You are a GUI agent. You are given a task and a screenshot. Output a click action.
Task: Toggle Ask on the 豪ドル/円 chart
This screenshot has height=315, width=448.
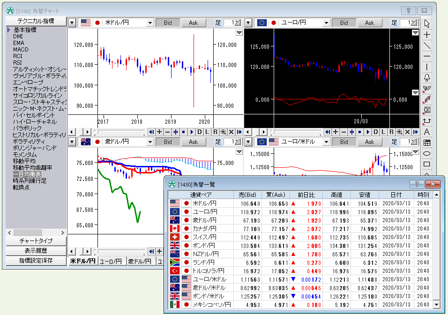click(194, 142)
